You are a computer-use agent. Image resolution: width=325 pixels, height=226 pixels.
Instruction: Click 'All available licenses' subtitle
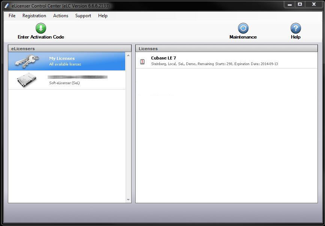click(x=65, y=64)
